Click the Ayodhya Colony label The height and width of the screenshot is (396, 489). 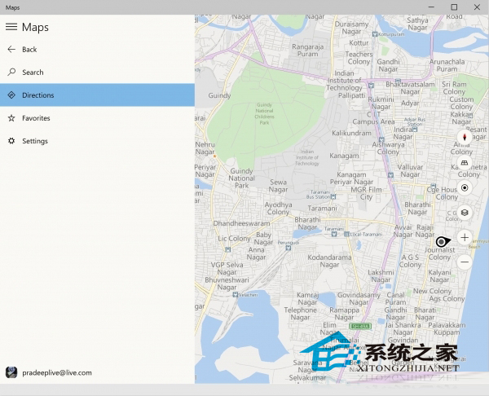click(x=278, y=209)
